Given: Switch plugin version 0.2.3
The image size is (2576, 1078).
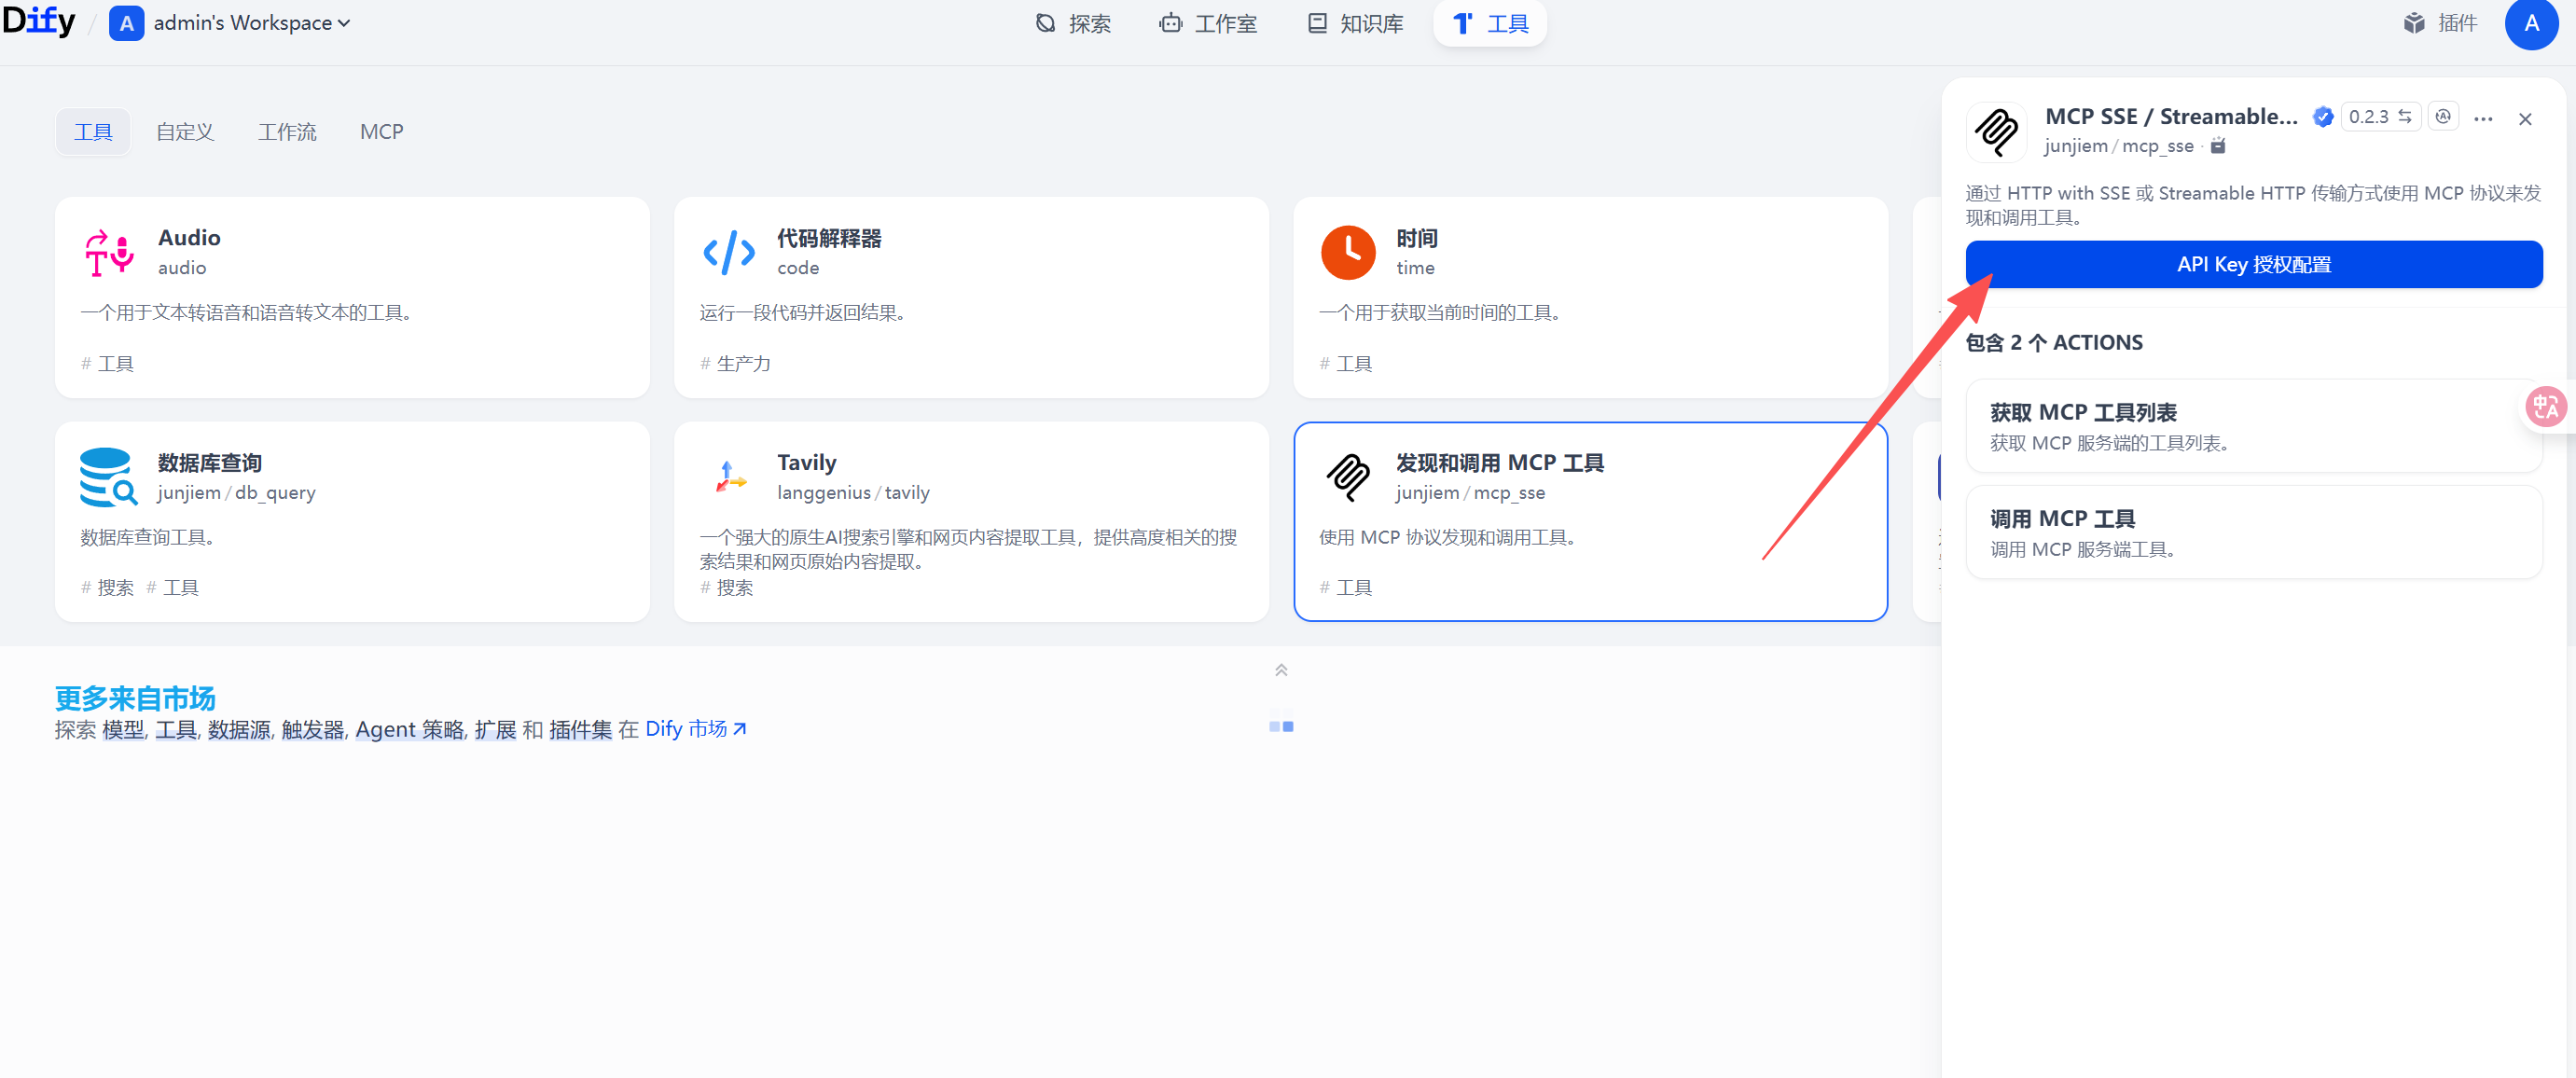Looking at the screenshot, I should (2379, 116).
